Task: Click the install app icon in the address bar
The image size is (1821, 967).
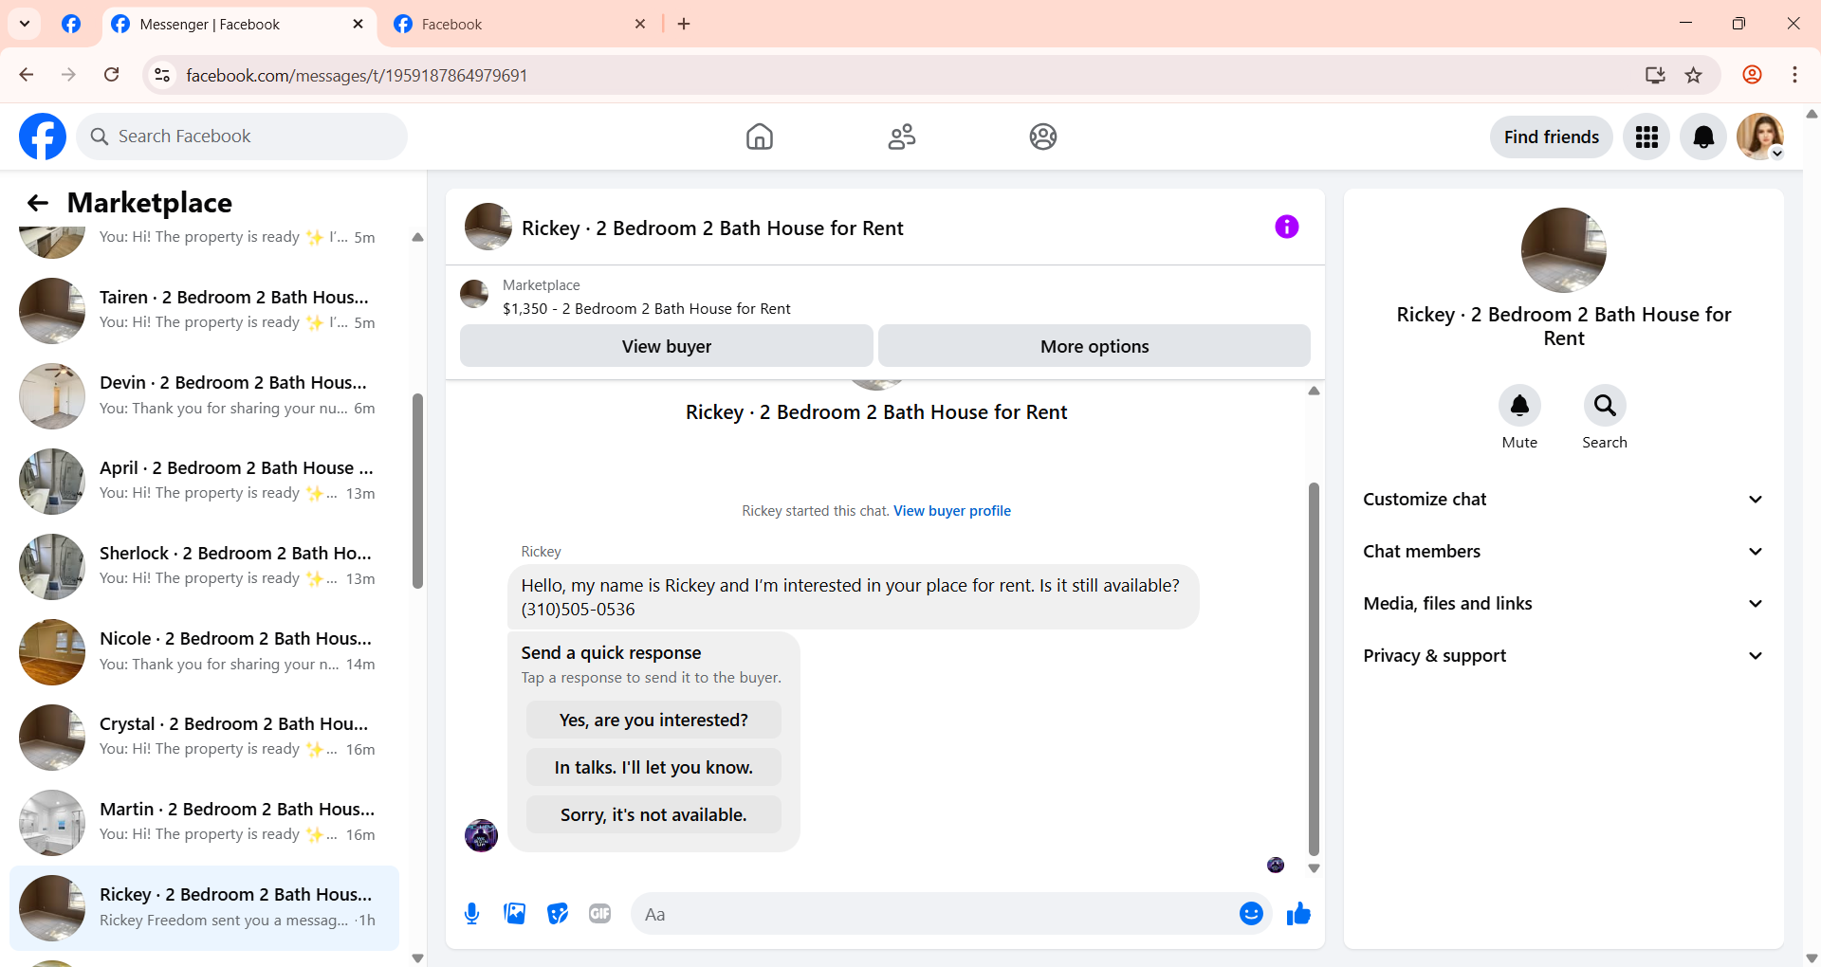Action: (1655, 75)
